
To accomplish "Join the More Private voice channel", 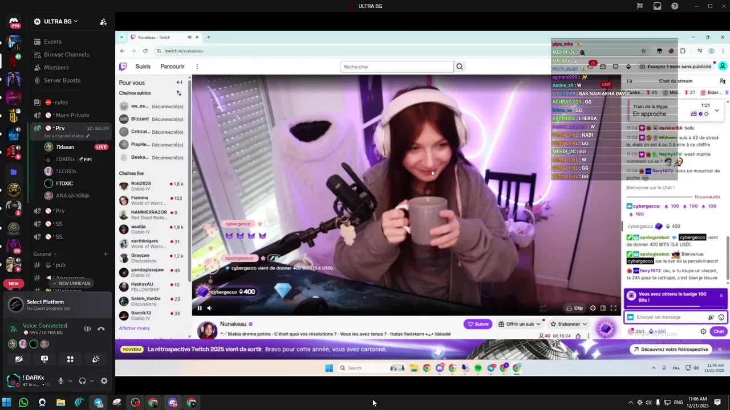I will click(71, 115).
